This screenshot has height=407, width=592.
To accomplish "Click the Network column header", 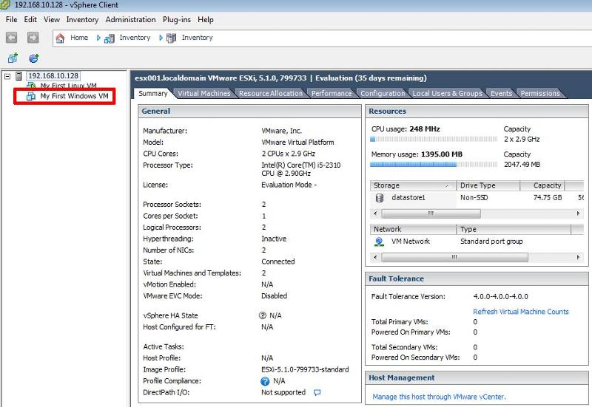I will 413,229.
